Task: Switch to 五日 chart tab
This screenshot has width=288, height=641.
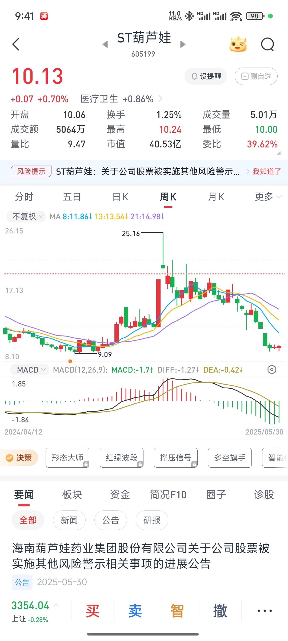Action: 72,197
